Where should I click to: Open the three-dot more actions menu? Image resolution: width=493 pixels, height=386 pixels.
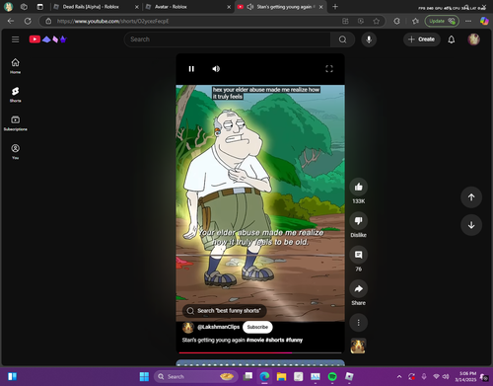click(358, 323)
